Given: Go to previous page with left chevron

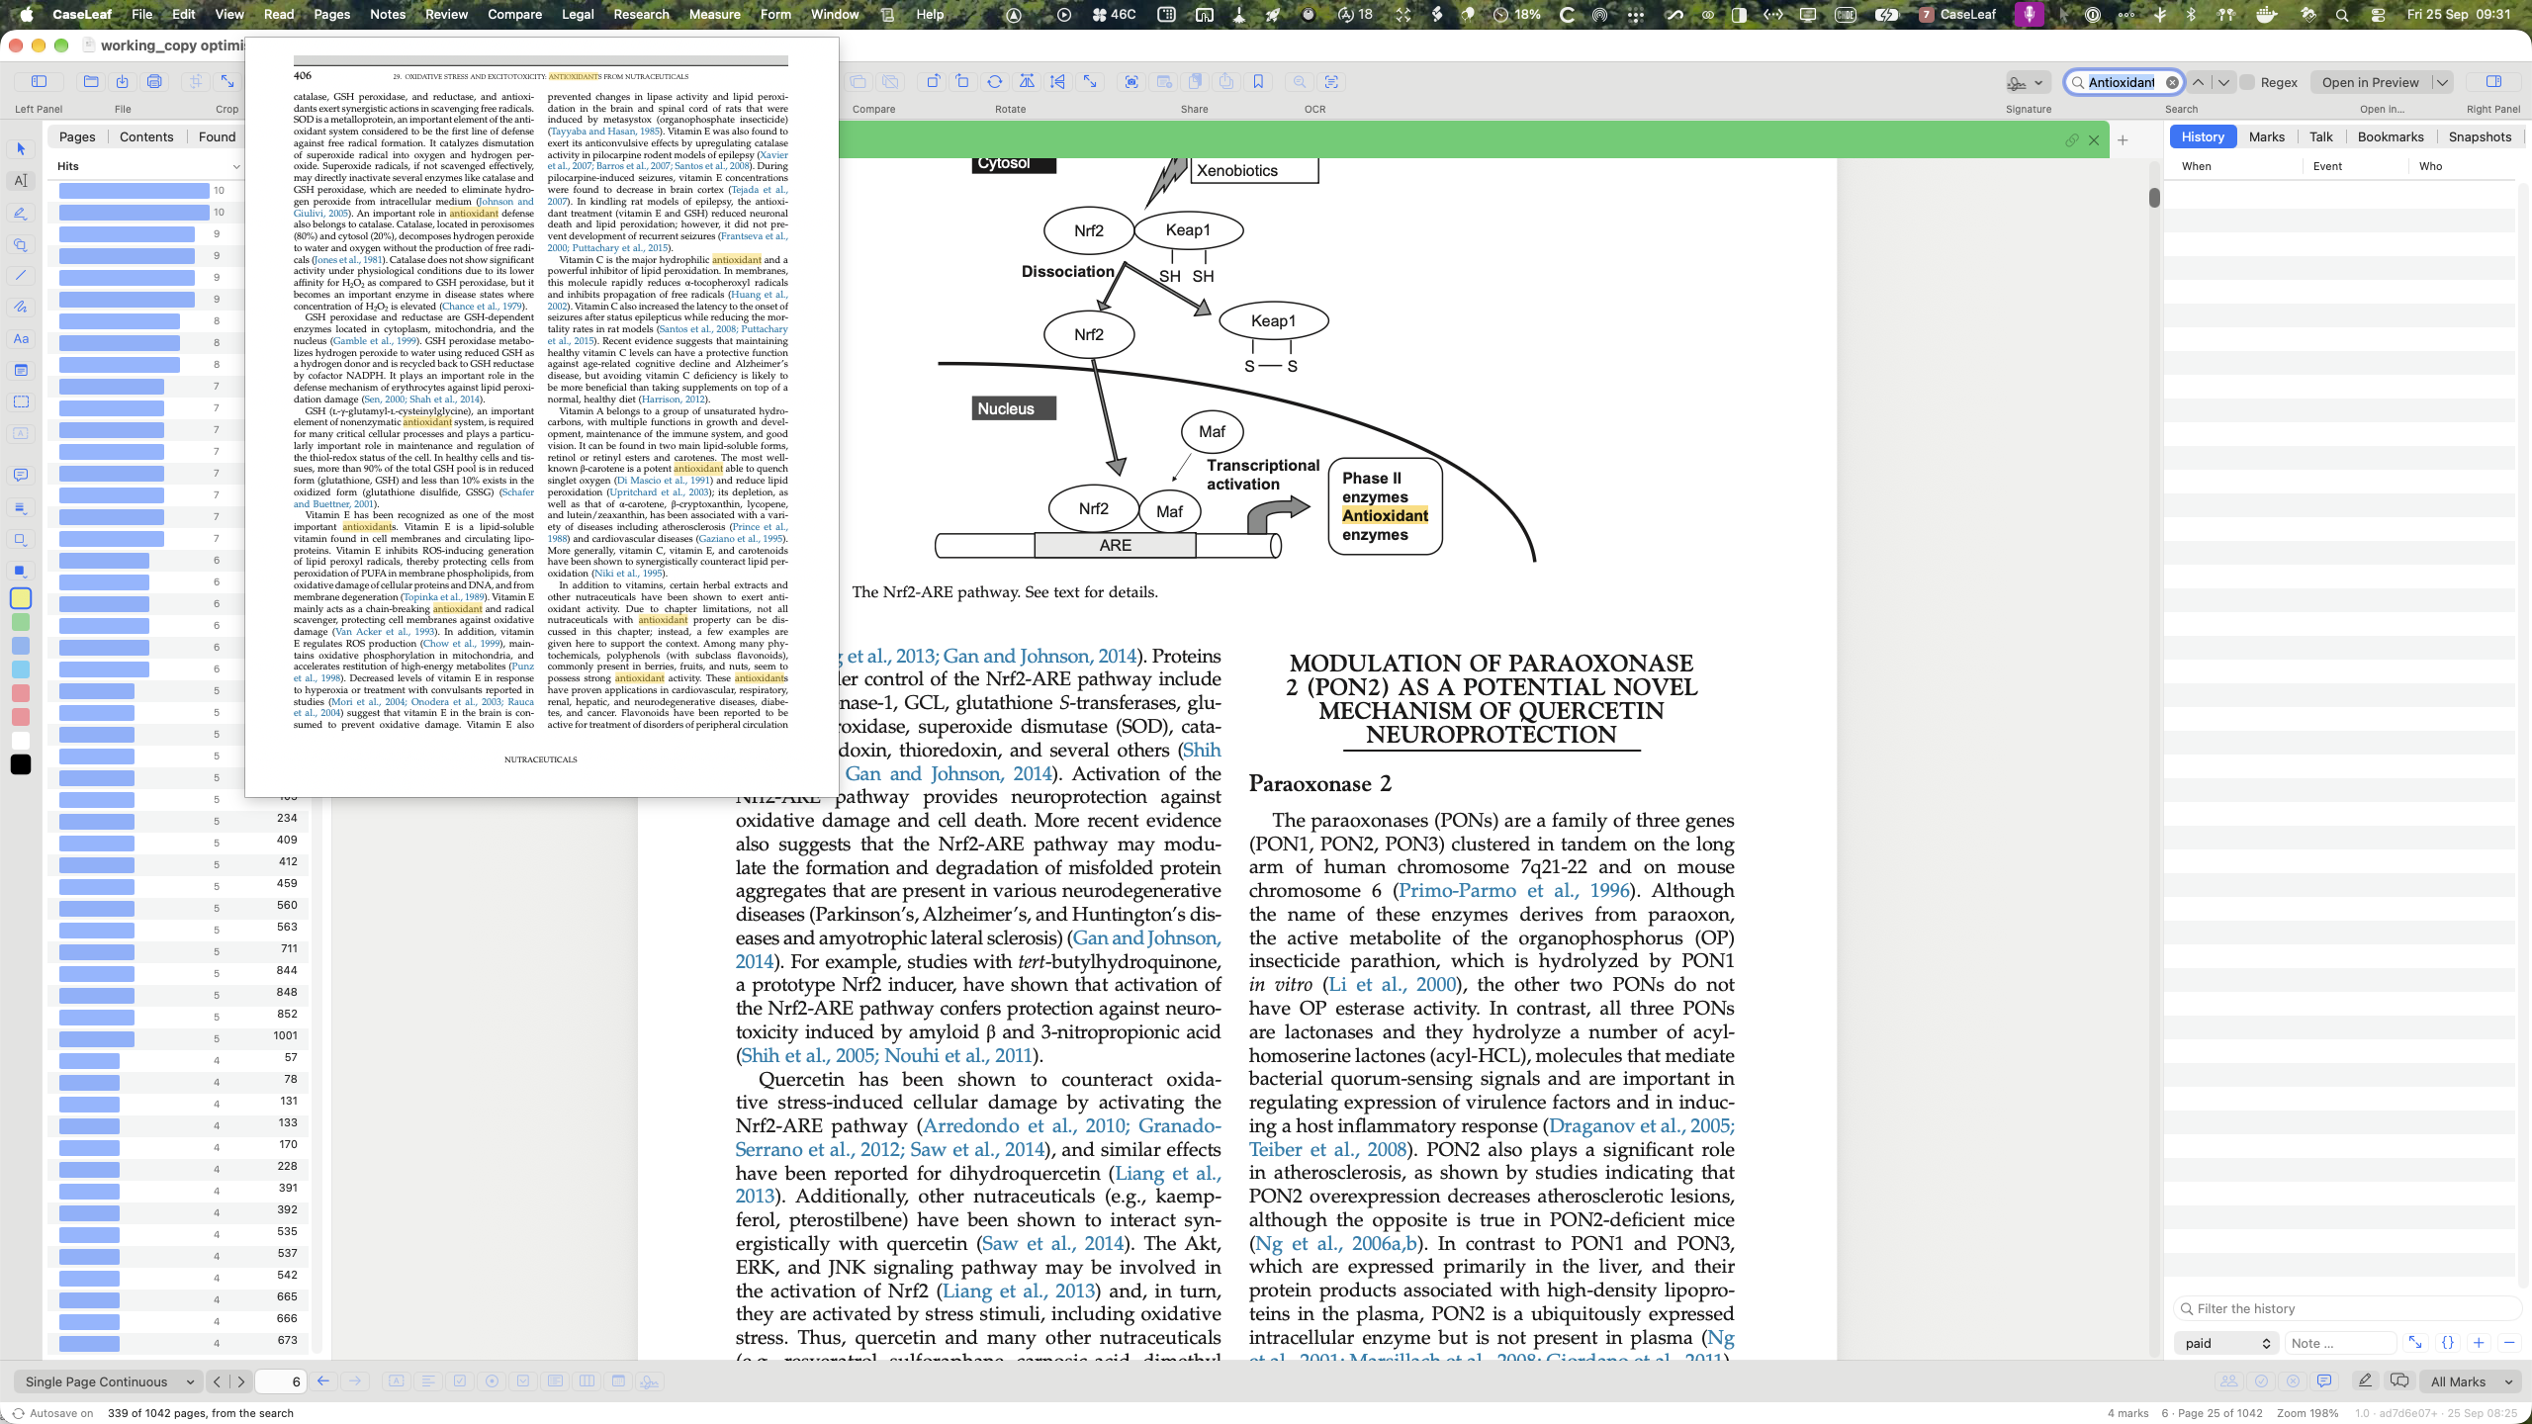Looking at the screenshot, I should point(218,1381).
